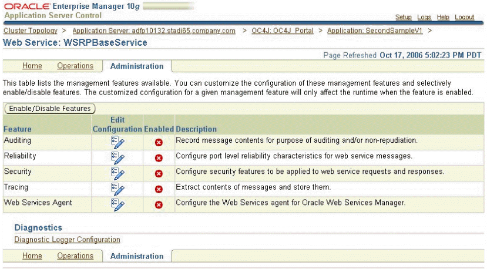487x269 pixels.
Task: Open the Logs link
Action: point(424,18)
